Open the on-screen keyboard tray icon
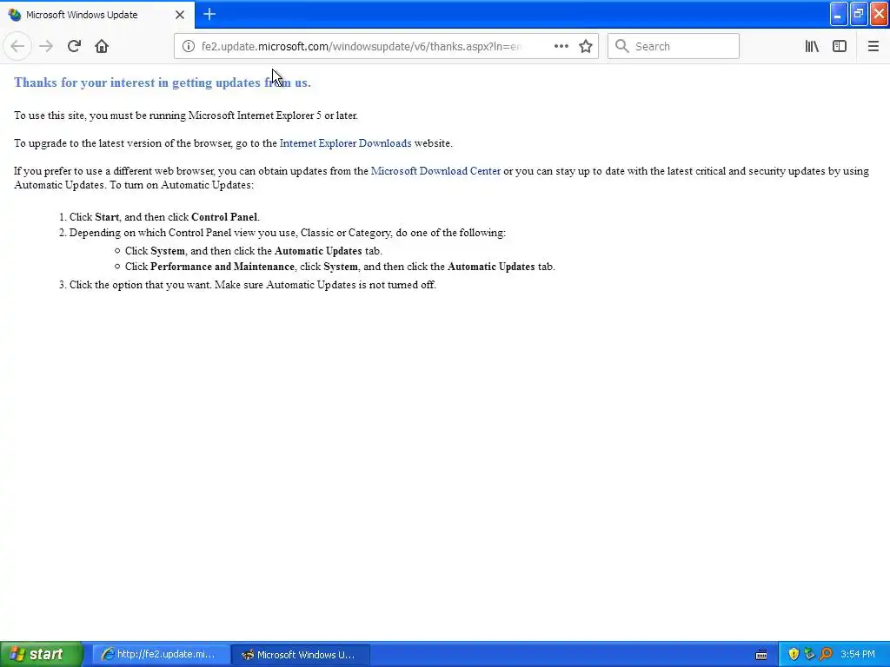The height and width of the screenshot is (667, 890). tap(761, 655)
